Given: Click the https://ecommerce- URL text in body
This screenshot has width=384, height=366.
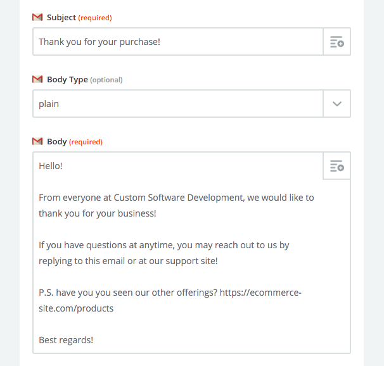Looking at the screenshot, I should 260,293.
